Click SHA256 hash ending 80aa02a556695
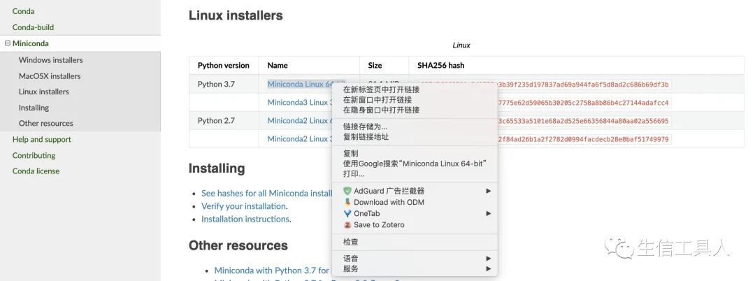This screenshot has height=281, width=755. click(583, 121)
